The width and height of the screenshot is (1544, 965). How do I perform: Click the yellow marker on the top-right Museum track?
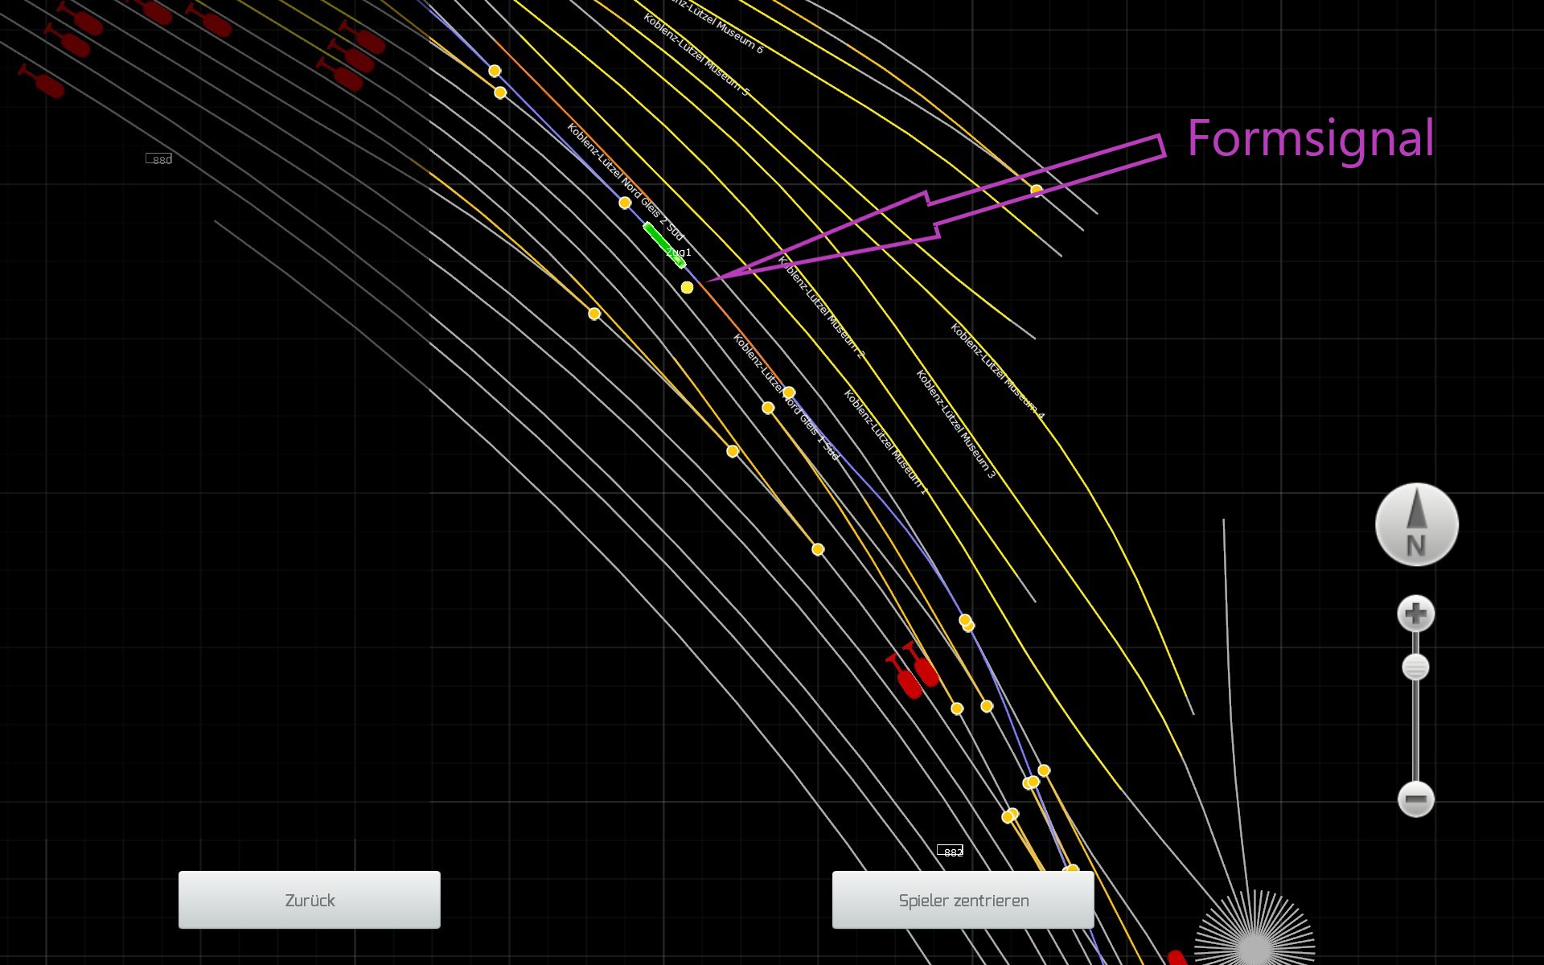1037,191
